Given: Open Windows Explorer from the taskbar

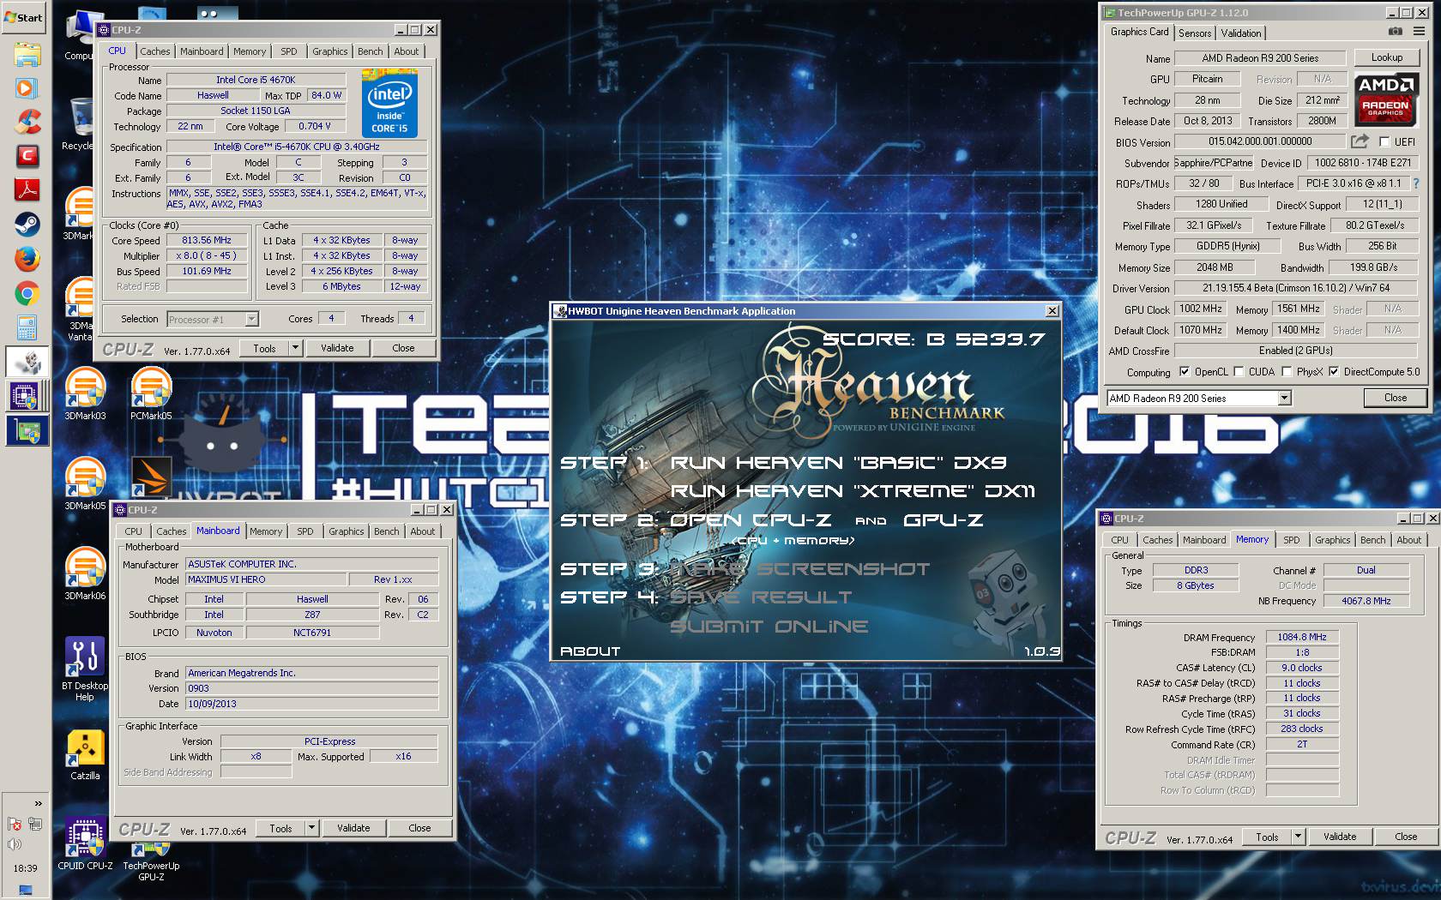Looking at the screenshot, I should pos(27,54).
